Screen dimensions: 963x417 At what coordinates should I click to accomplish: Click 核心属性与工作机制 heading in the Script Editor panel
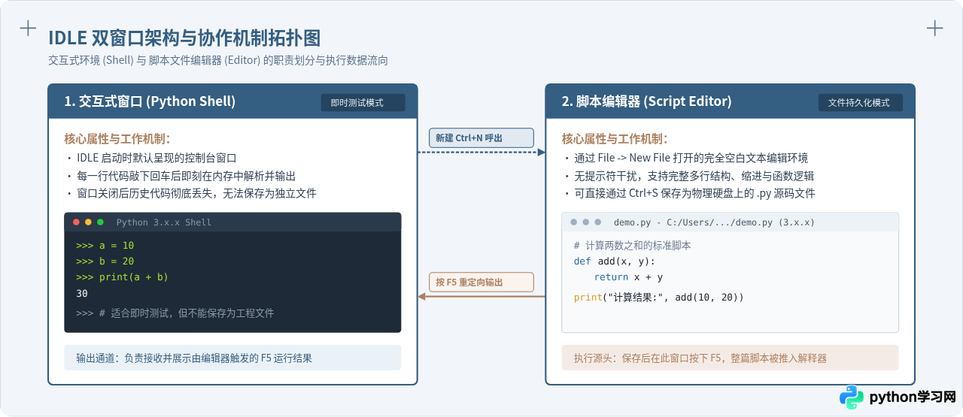(x=615, y=139)
